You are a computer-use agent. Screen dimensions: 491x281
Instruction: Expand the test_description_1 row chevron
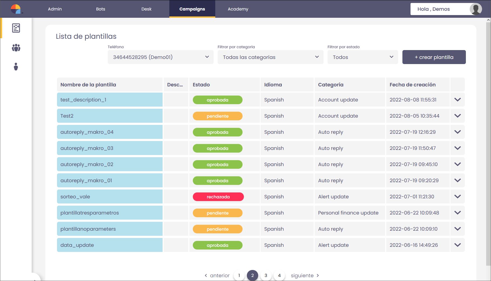coord(457,100)
